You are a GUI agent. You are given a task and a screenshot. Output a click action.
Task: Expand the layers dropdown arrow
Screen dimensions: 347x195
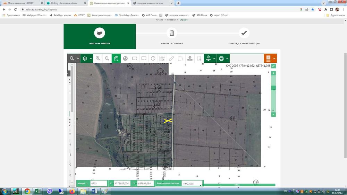(x=91, y=59)
